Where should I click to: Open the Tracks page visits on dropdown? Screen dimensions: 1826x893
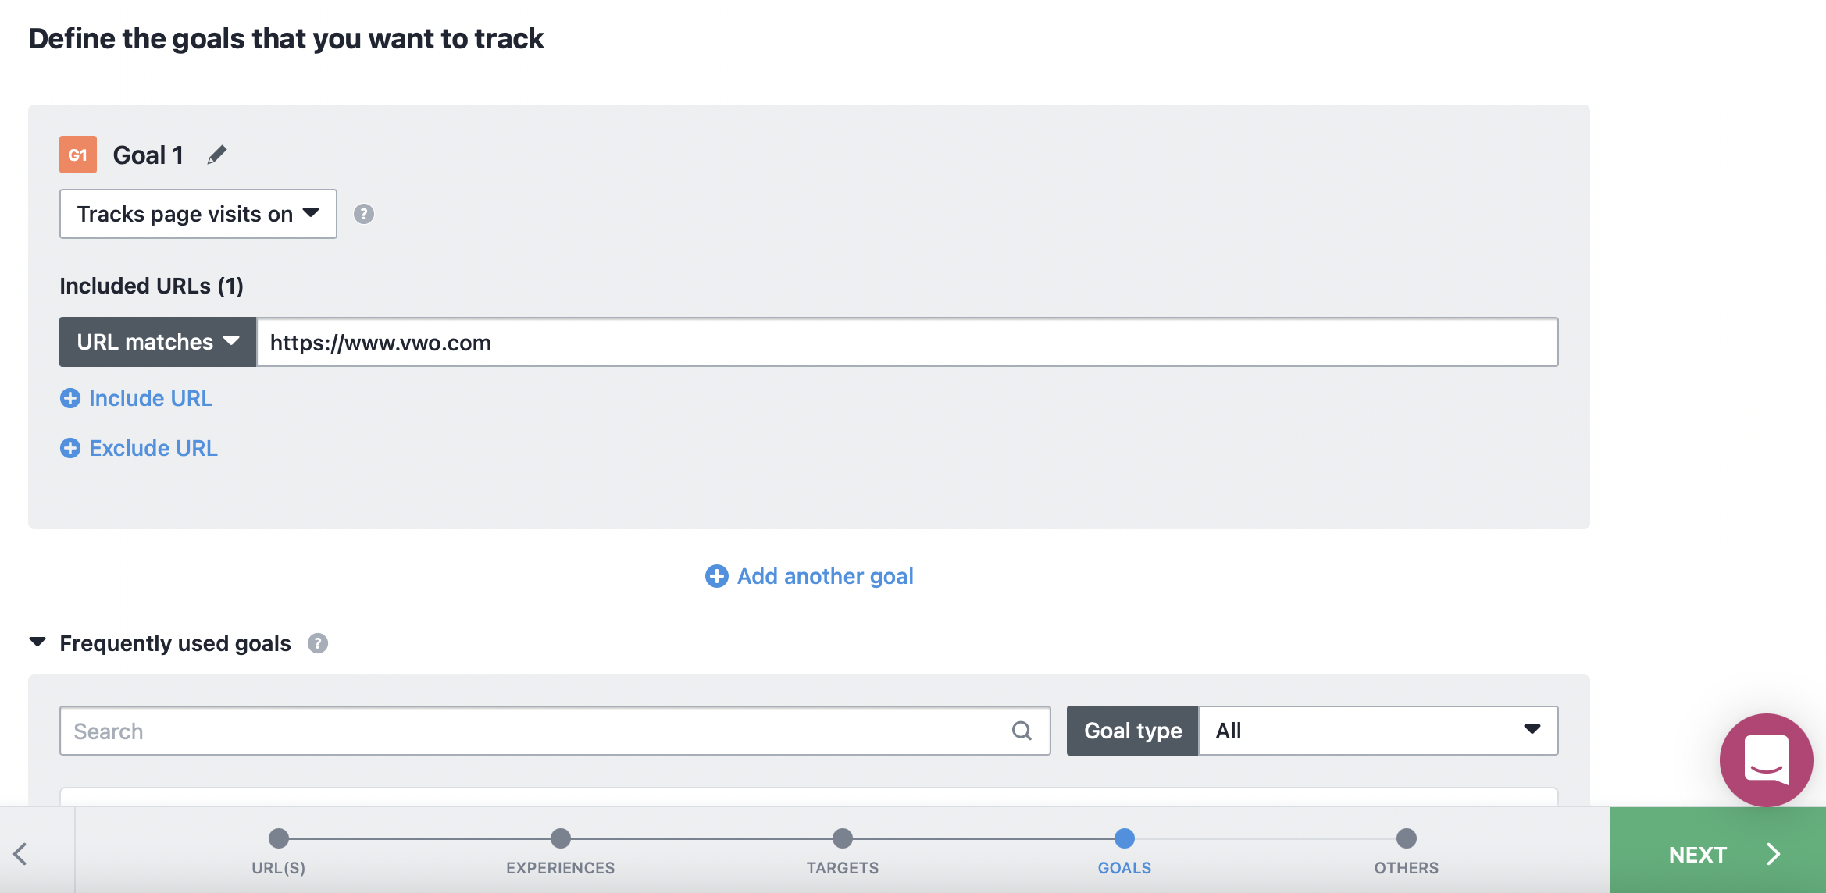[198, 214]
